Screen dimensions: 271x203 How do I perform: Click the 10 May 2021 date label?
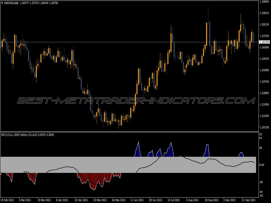100,200
